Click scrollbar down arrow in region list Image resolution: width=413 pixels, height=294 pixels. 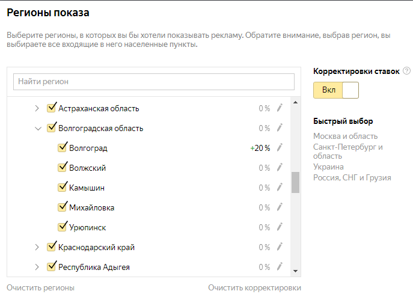296,271
